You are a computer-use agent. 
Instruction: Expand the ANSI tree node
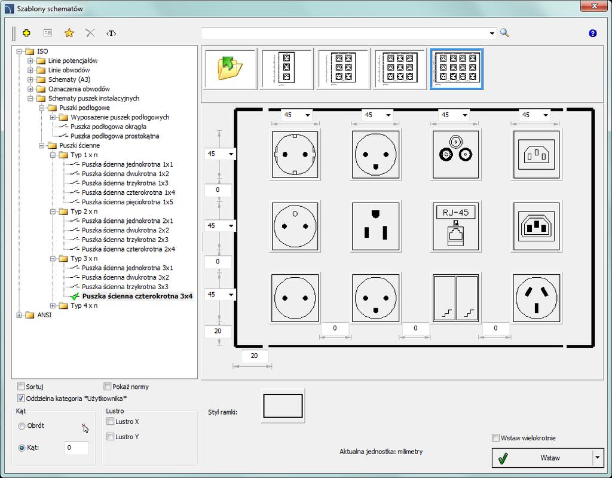coord(19,315)
